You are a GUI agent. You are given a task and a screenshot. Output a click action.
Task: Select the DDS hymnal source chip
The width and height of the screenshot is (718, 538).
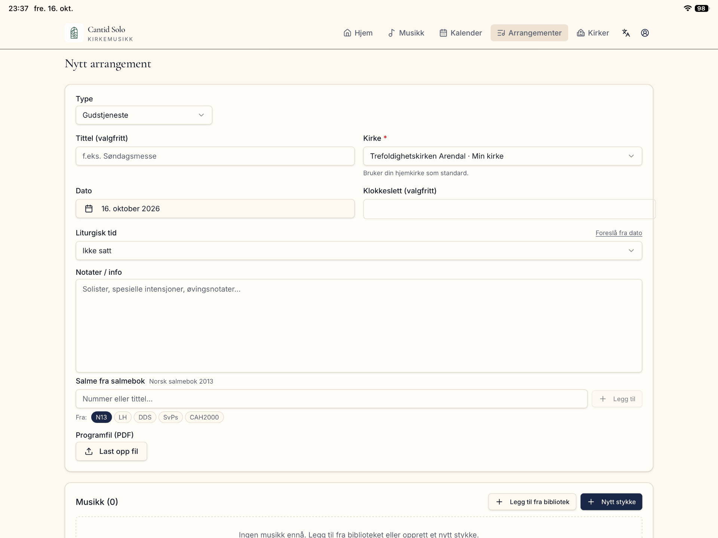[145, 417]
